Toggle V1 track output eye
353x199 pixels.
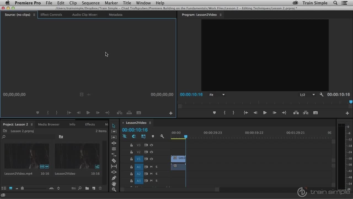pyautogui.click(x=151, y=159)
